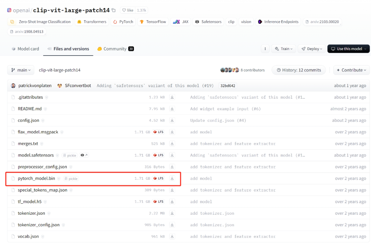371x250 pixels.
Task: Click the clip-vit-large-patch14 breadcrumb path
Action: [60, 70]
